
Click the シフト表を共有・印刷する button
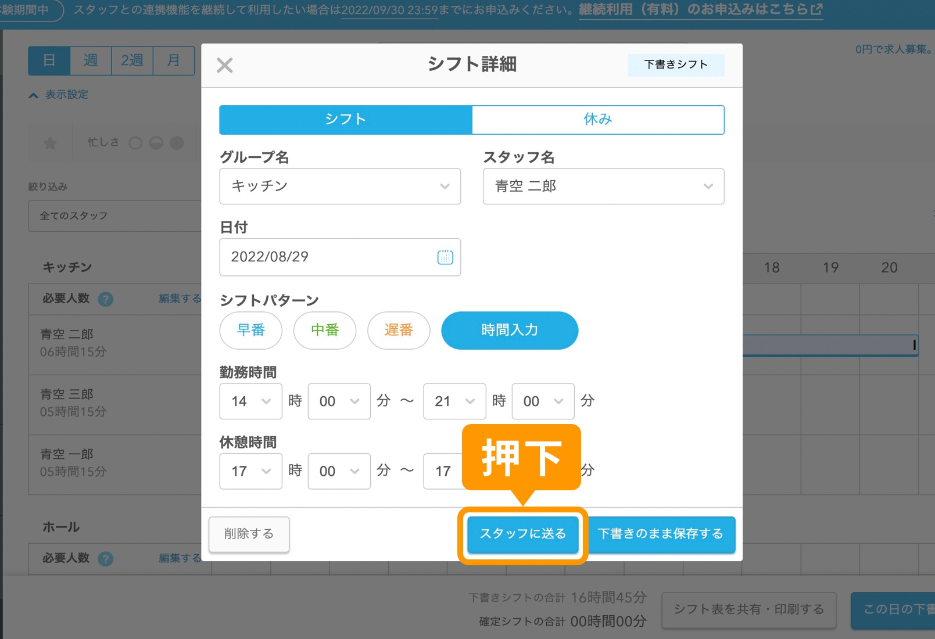coord(748,610)
